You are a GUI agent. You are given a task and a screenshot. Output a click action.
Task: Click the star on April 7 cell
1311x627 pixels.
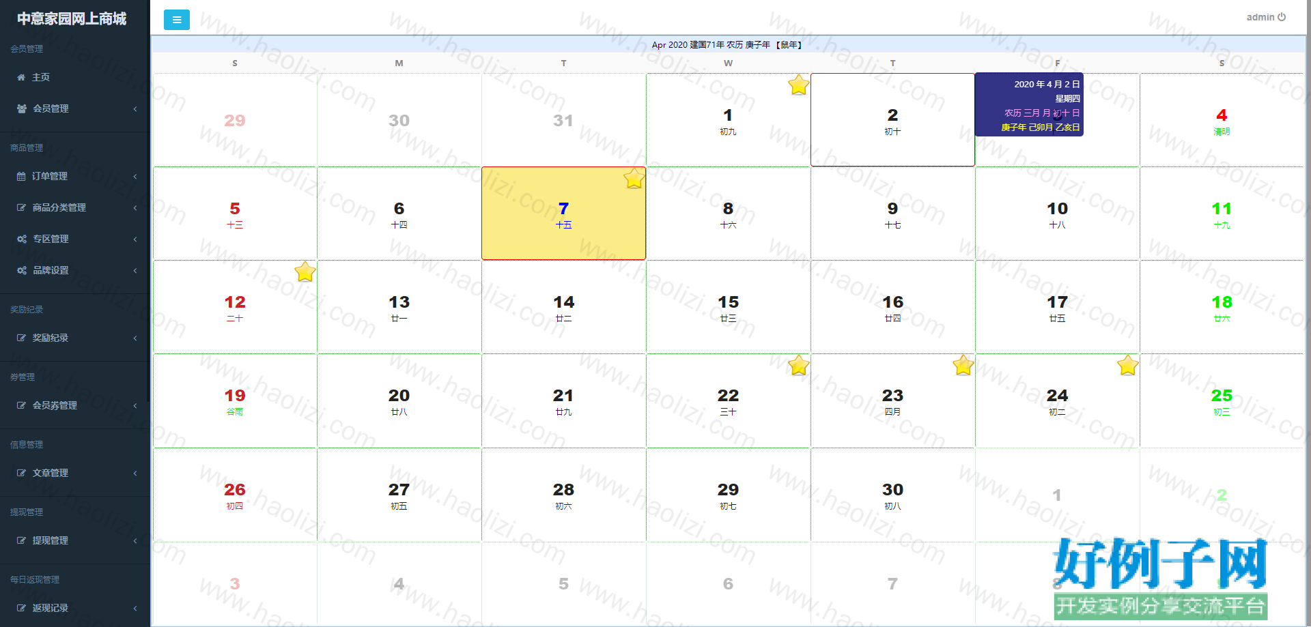(634, 179)
